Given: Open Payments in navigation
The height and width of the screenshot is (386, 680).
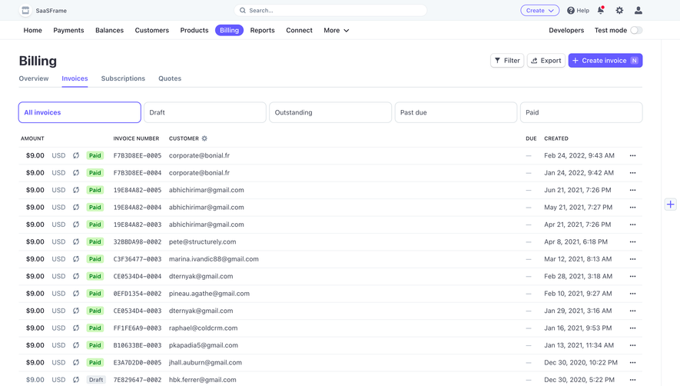Looking at the screenshot, I should [68, 31].
